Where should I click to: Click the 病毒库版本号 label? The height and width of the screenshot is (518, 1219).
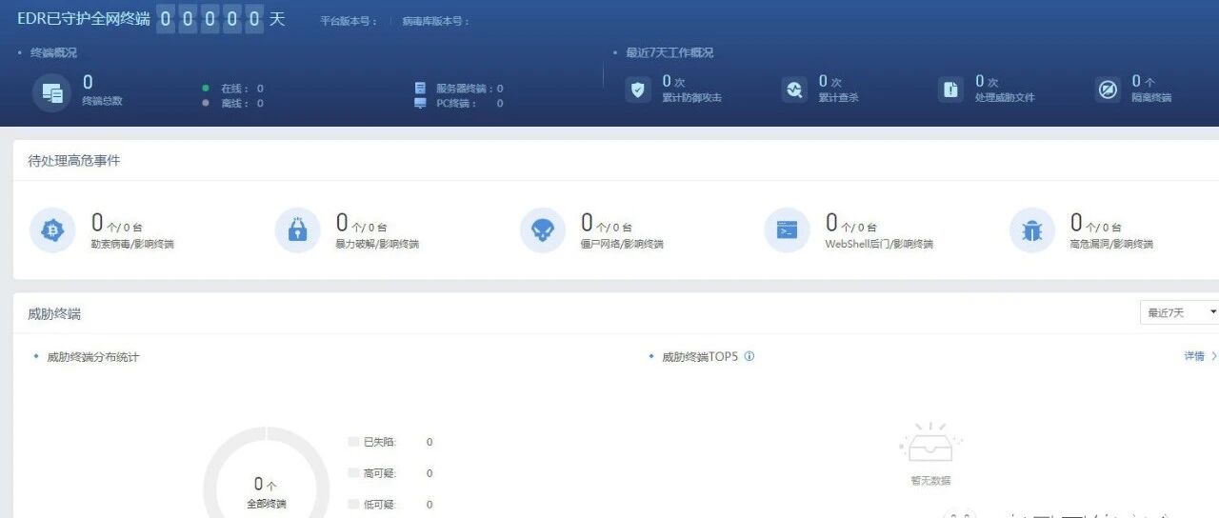click(x=436, y=21)
